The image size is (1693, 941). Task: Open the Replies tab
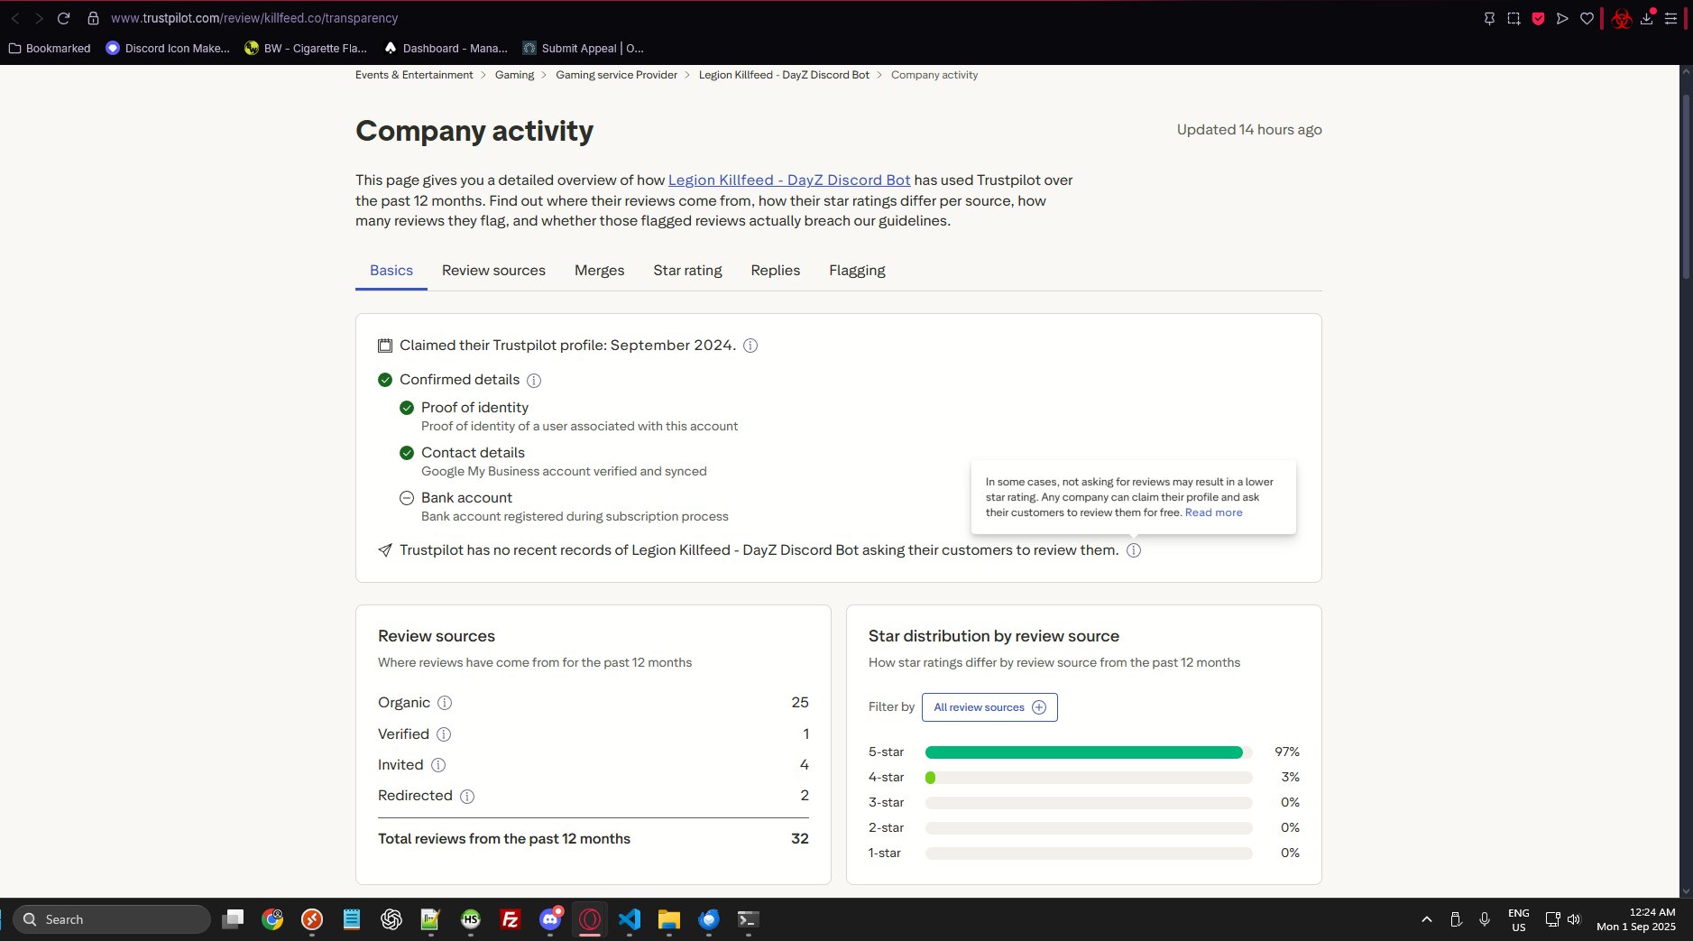click(776, 271)
